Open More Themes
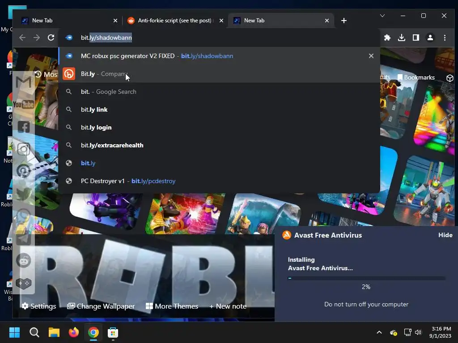This screenshot has width=458, height=343. pyautogui.click(x=172, y=306)
